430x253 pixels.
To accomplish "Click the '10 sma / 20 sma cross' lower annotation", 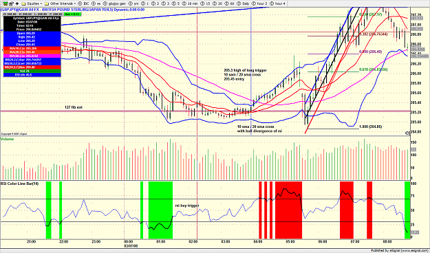I will 255,127.
